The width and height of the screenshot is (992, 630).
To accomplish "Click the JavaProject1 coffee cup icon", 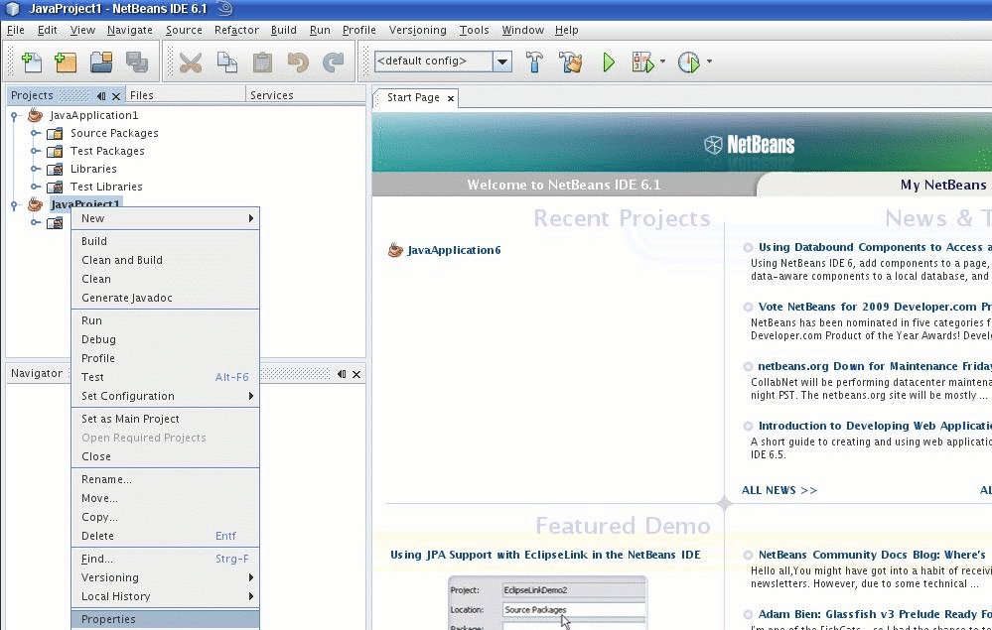I will (36, 204).
